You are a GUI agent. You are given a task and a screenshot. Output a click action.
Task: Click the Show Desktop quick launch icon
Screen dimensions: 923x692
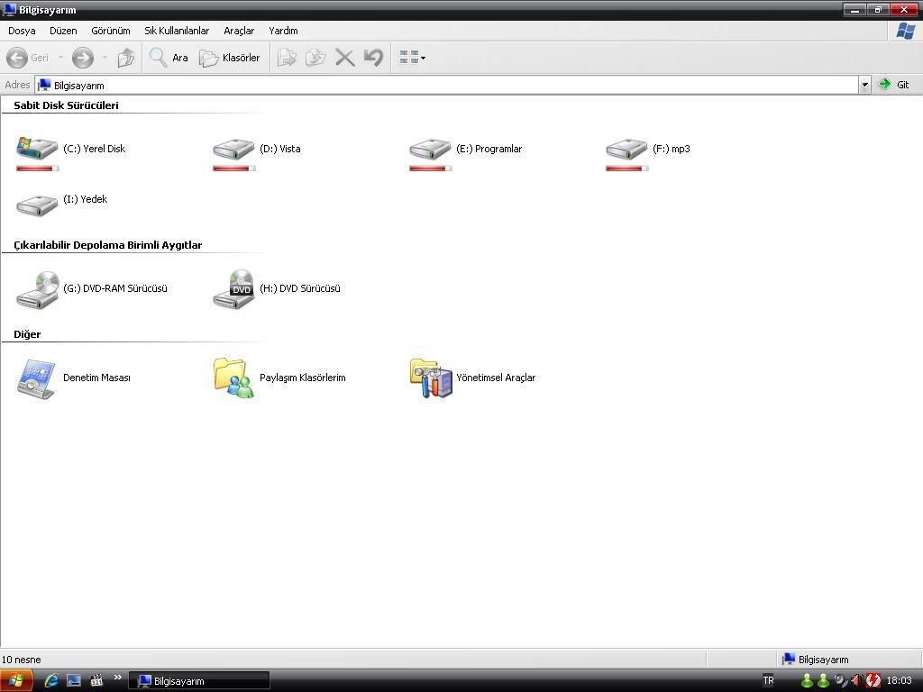coord(74,681)
